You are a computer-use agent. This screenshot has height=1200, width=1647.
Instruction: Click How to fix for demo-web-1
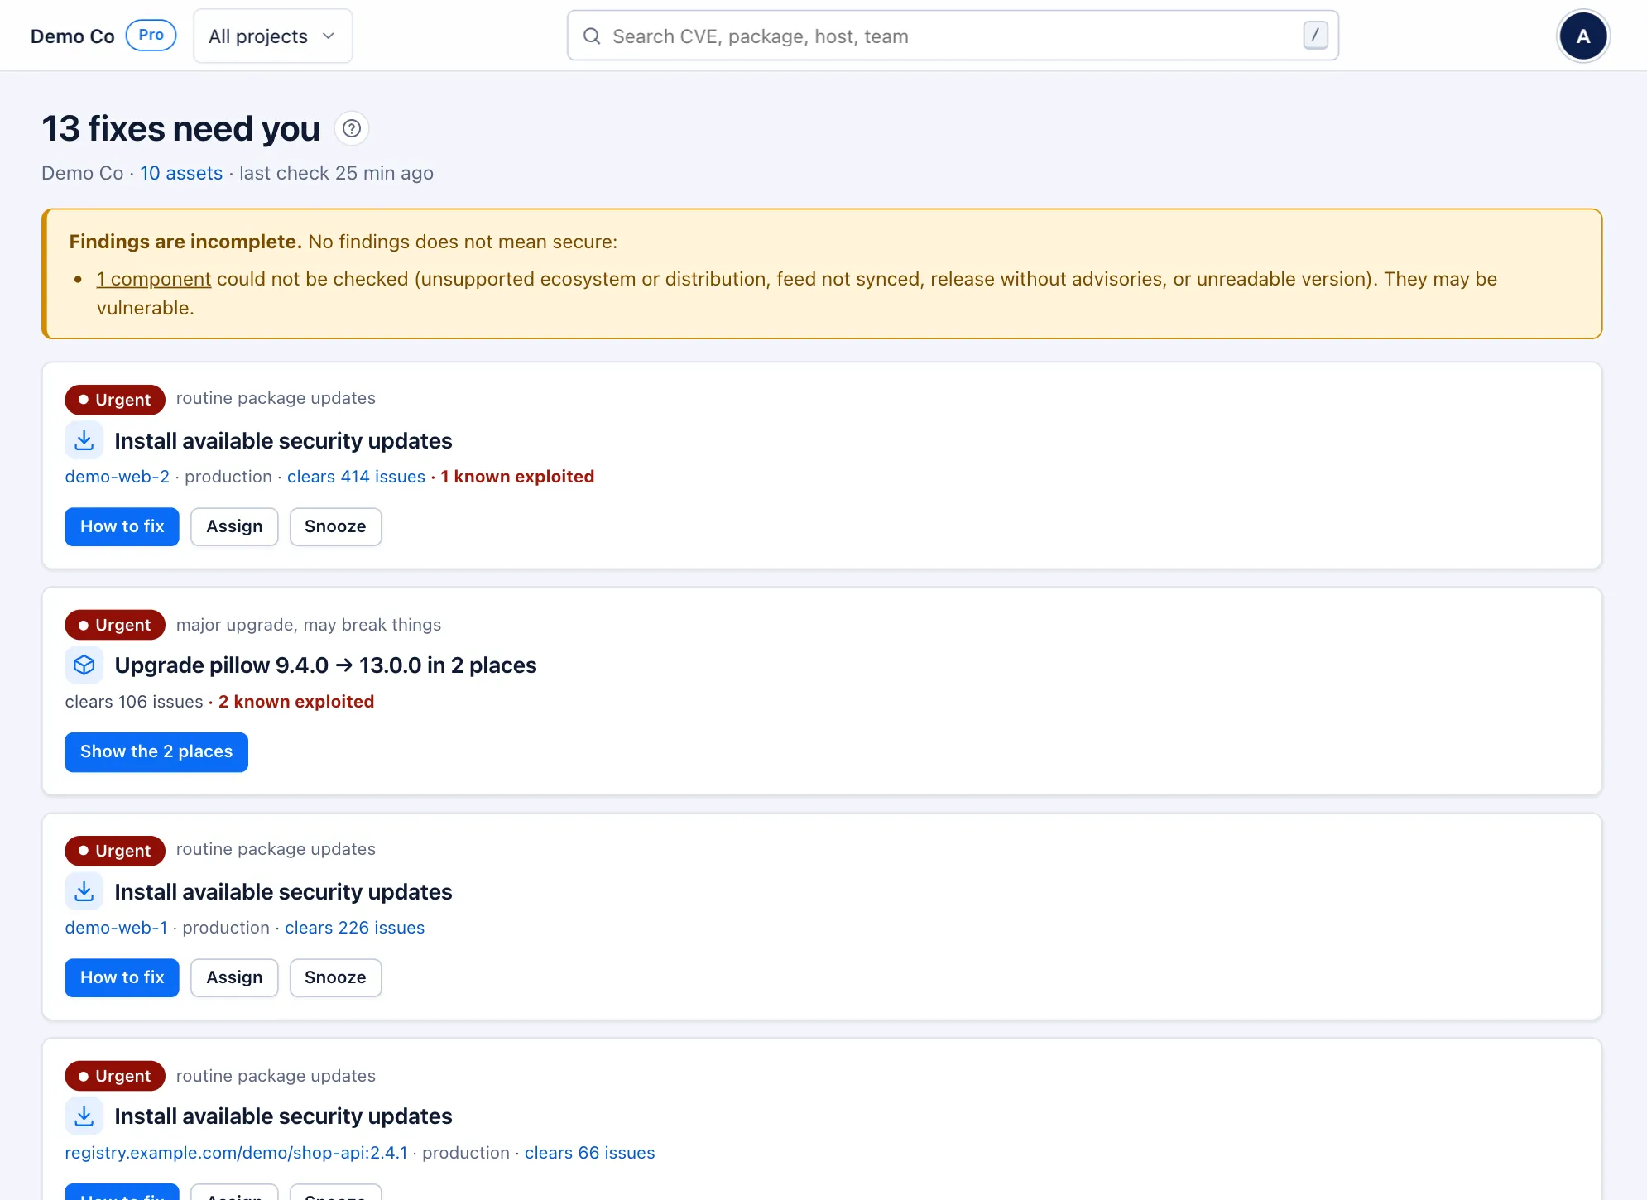[x=122, y=977]
